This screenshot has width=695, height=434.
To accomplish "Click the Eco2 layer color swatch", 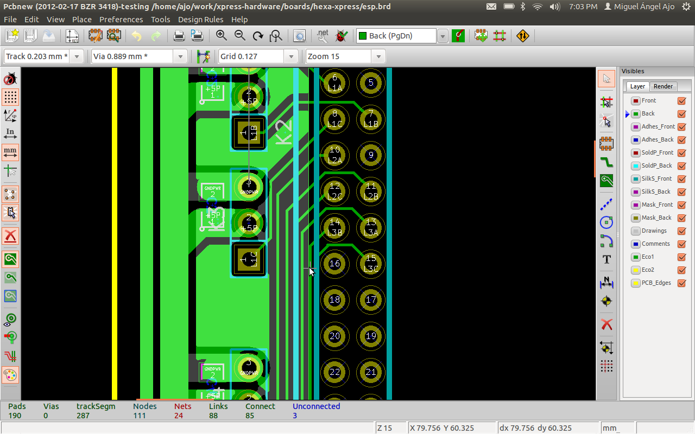I will [x=635, y=270].
